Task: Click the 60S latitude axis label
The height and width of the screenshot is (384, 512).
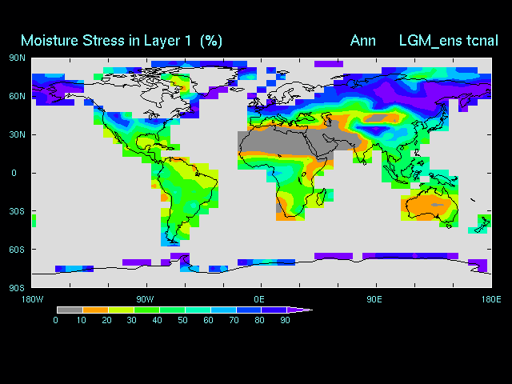Action: click(17, 250)
